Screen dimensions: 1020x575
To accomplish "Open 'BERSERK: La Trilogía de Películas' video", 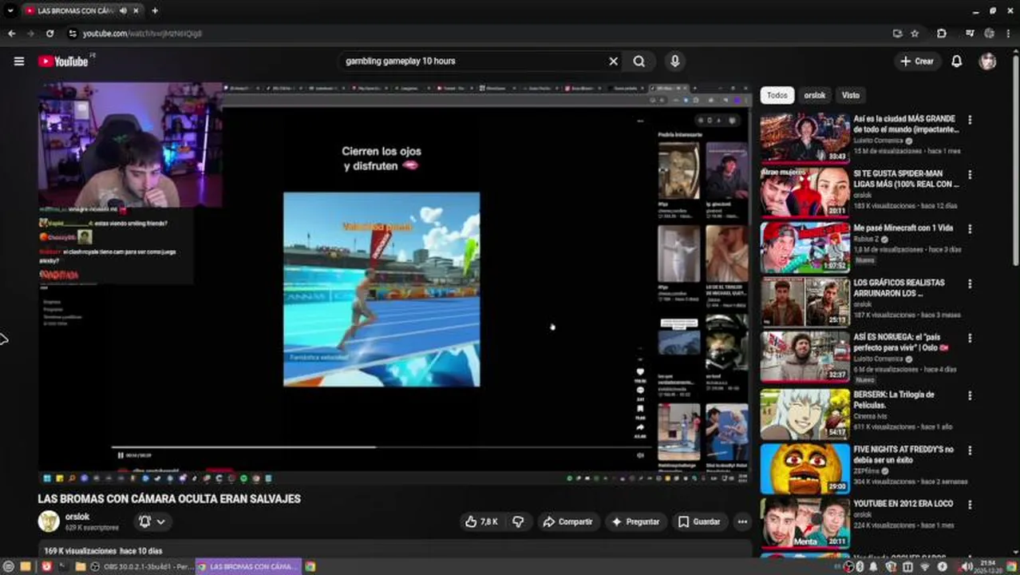I will [x=893, y=399].
